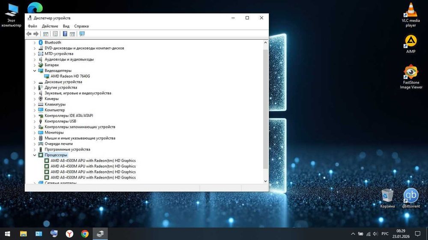Image resolution: width=428 pixels, height=240 pixels.
Task: Open the Файл menu
Action: [32, 26]
